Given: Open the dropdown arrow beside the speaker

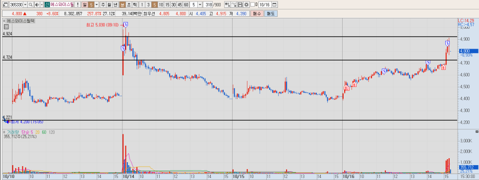Looking at the screenshot, I should [x=42, y=5].
